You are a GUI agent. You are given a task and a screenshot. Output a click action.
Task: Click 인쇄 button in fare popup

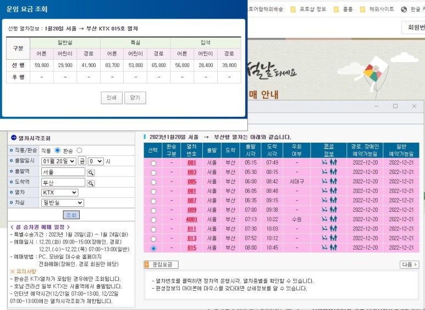point(112,98)
